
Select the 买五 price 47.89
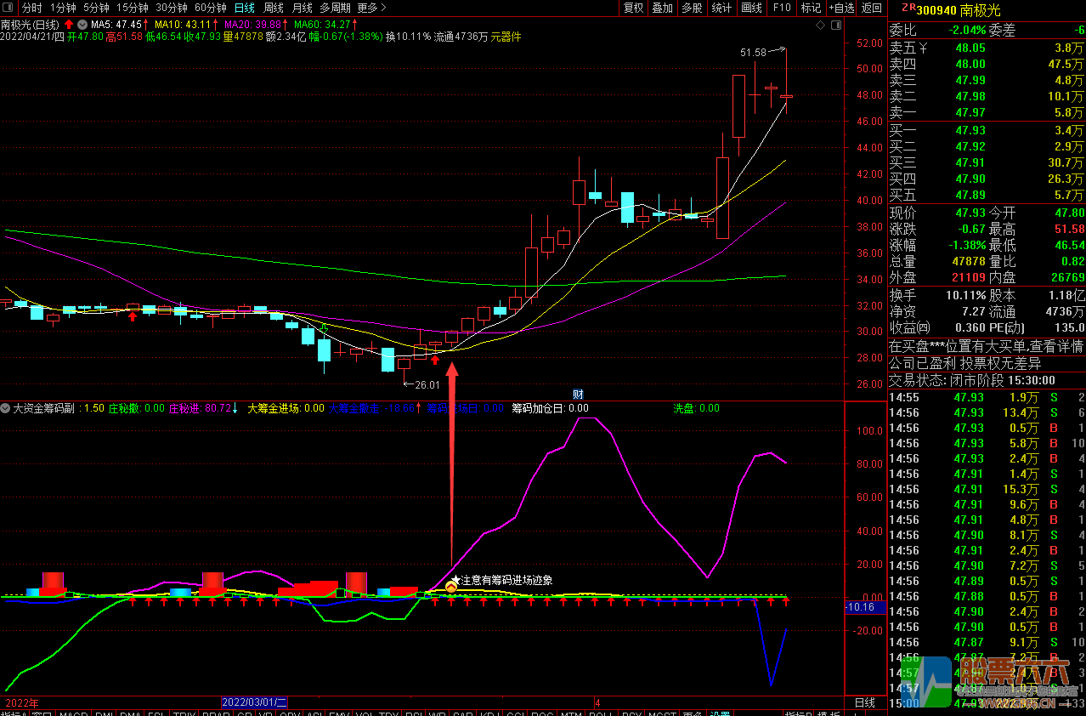[970, 196]
